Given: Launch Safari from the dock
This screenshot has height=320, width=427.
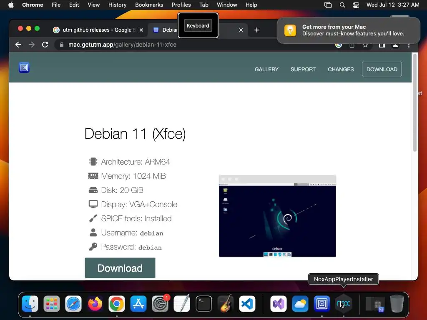Looking at the screenshot, I should 73,304.
